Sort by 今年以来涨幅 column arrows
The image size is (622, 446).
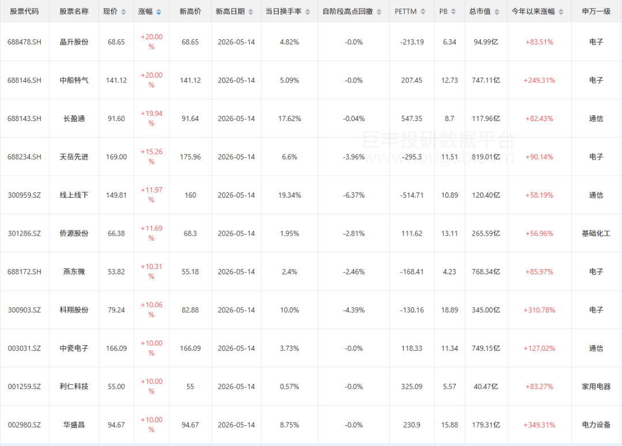point(561,12)
